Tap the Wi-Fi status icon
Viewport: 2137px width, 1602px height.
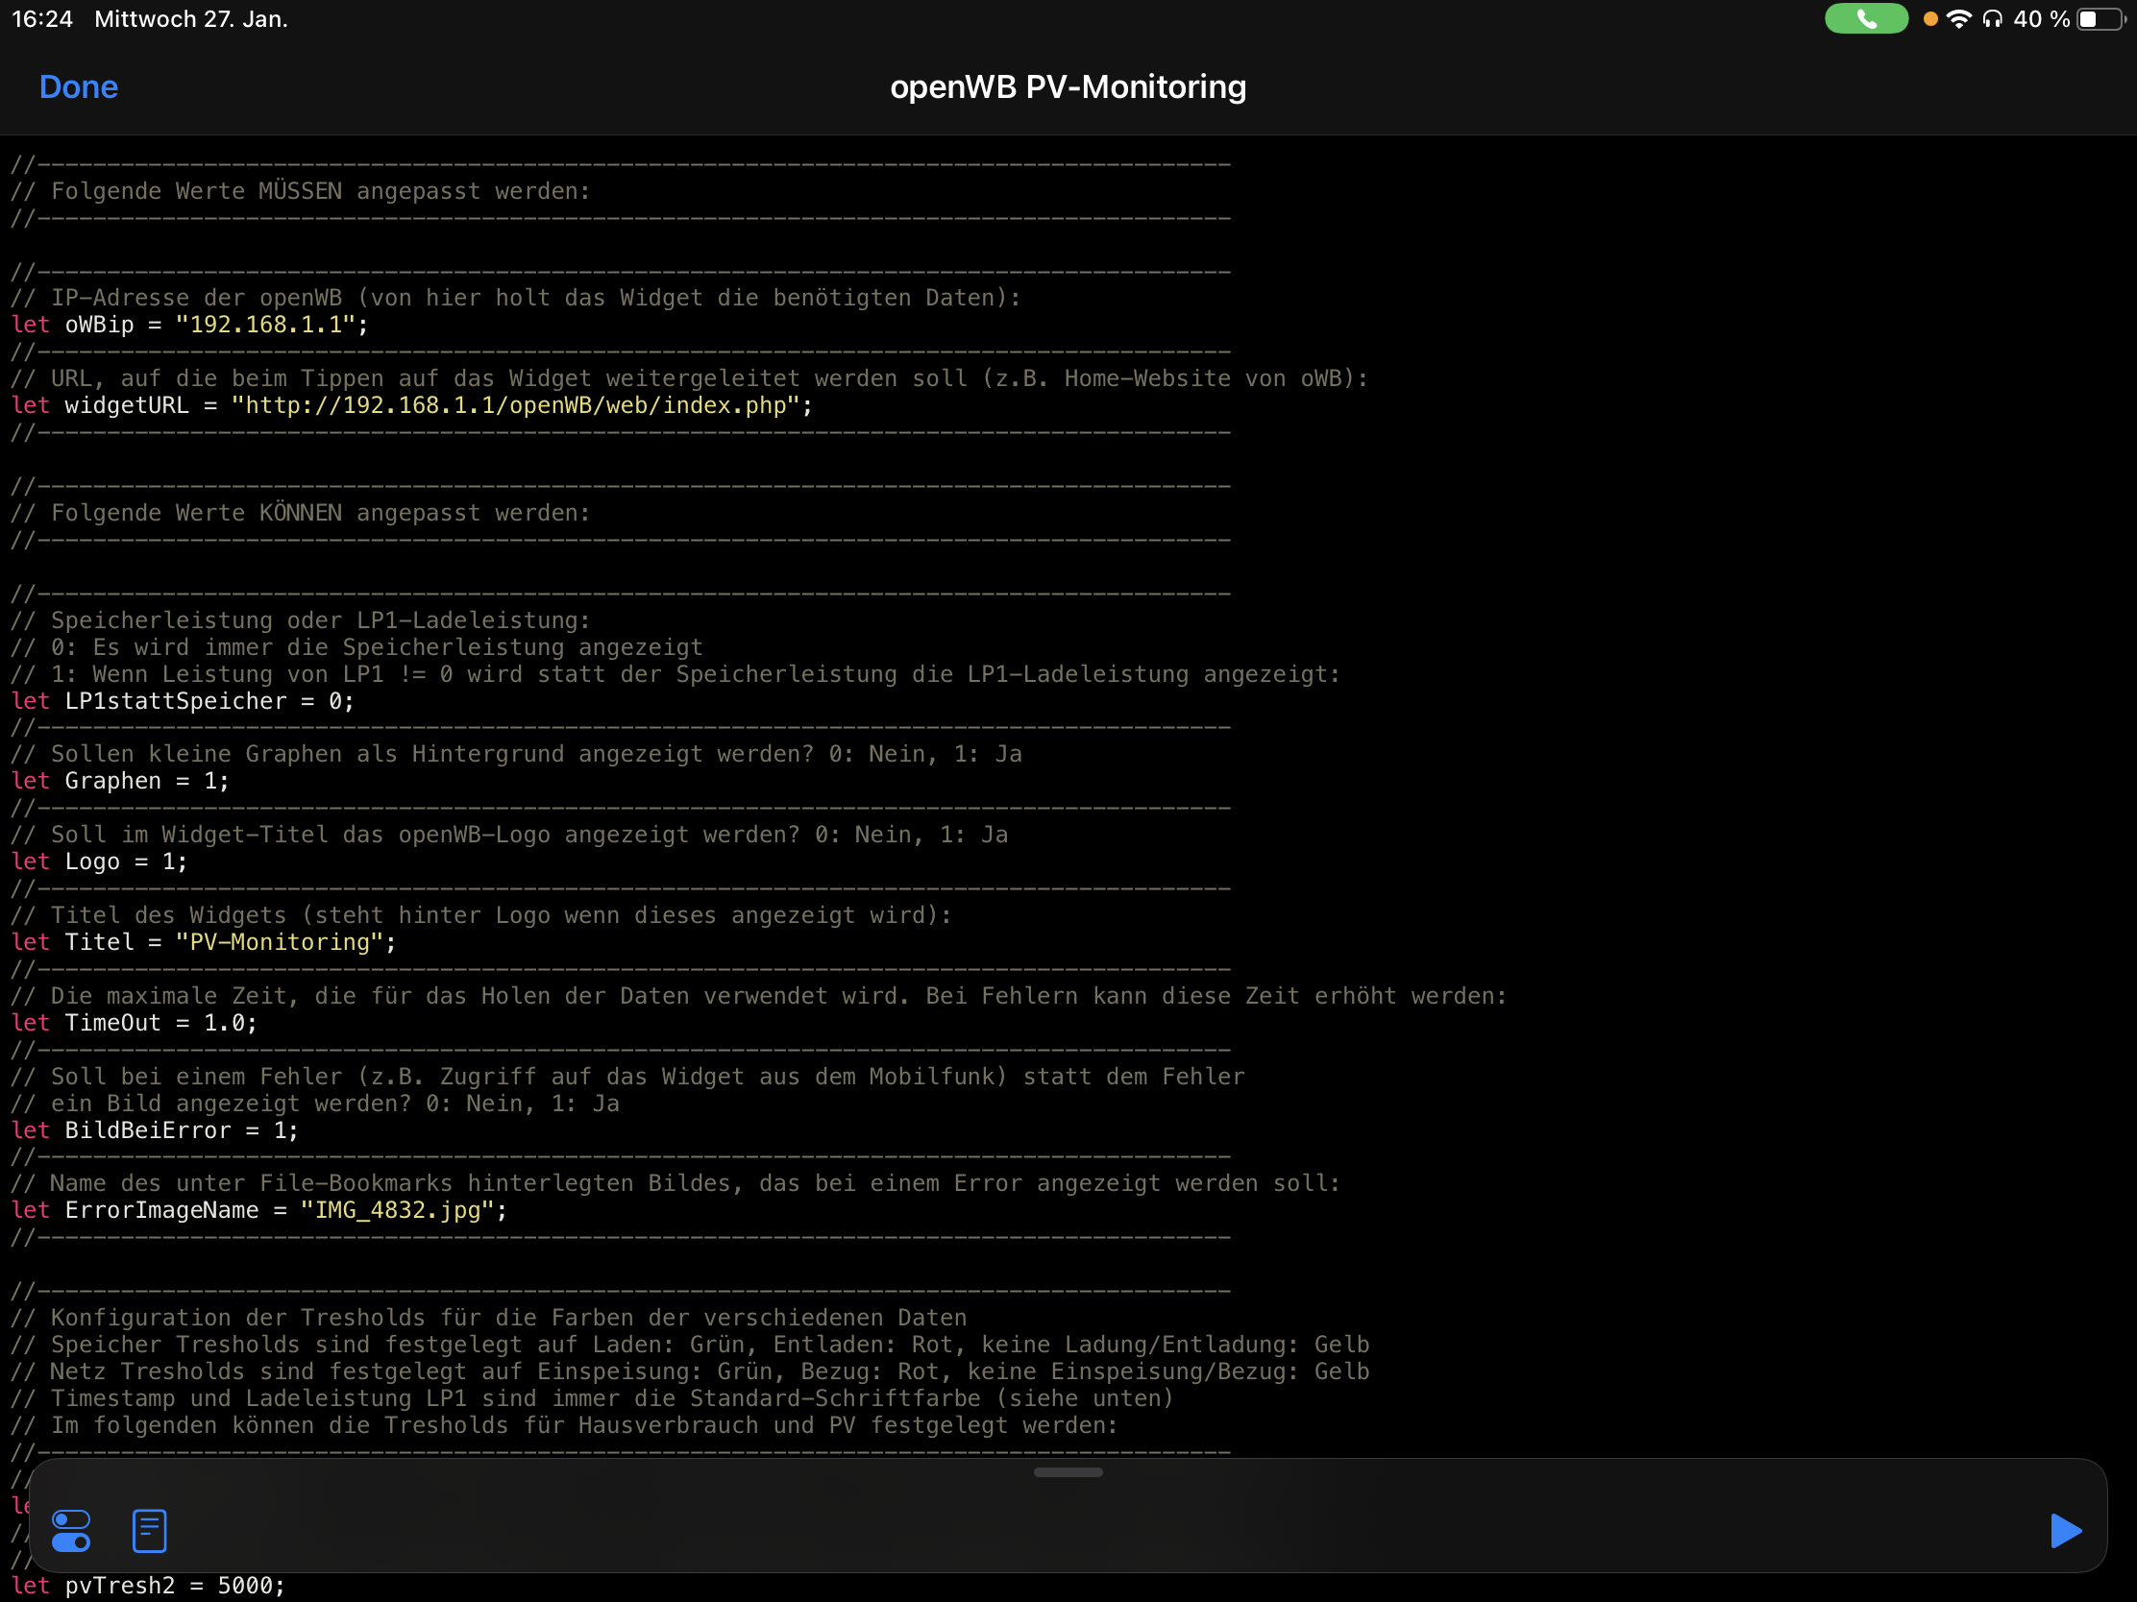(1958, 19)
